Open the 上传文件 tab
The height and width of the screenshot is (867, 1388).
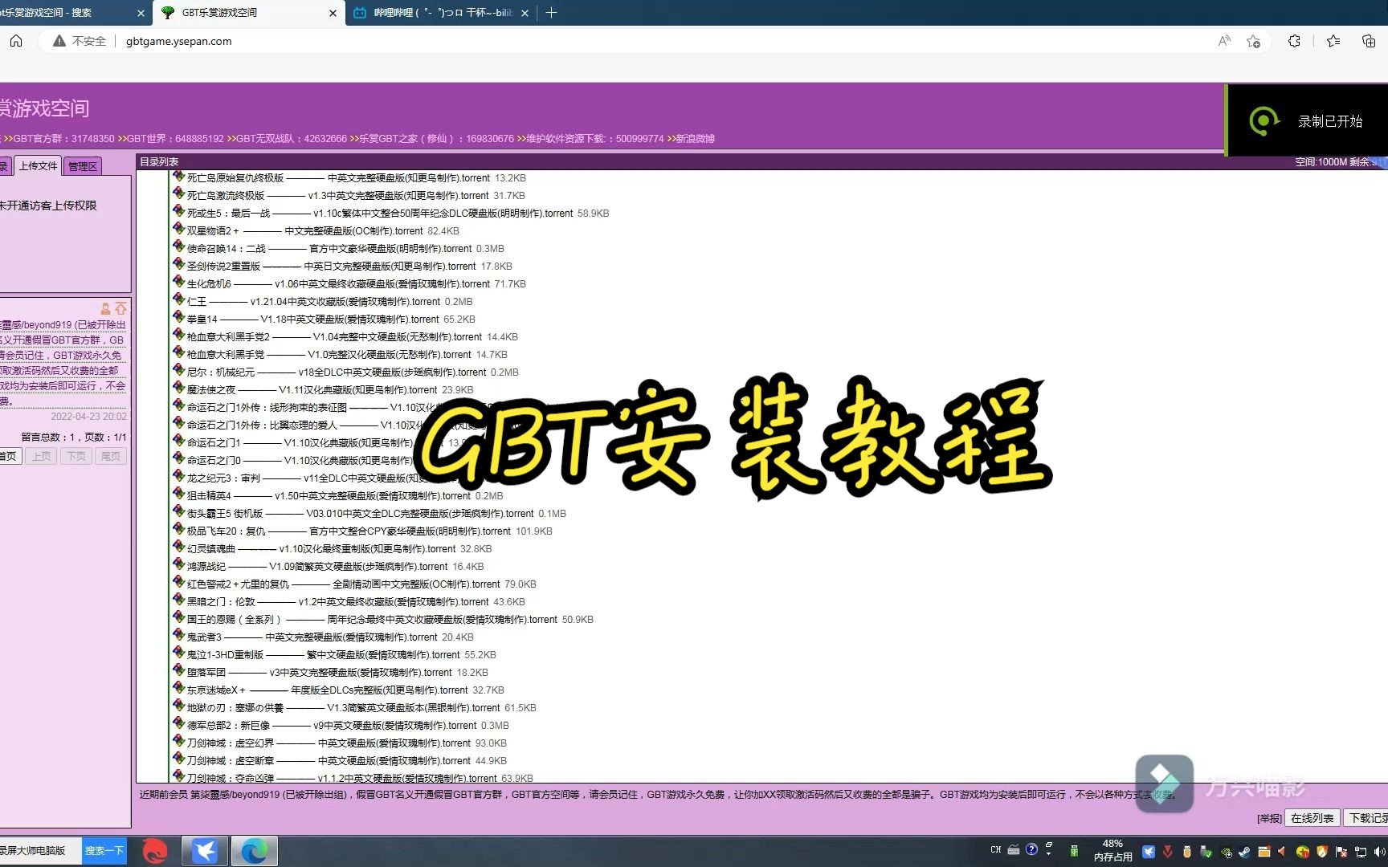[x=39, y=165]
